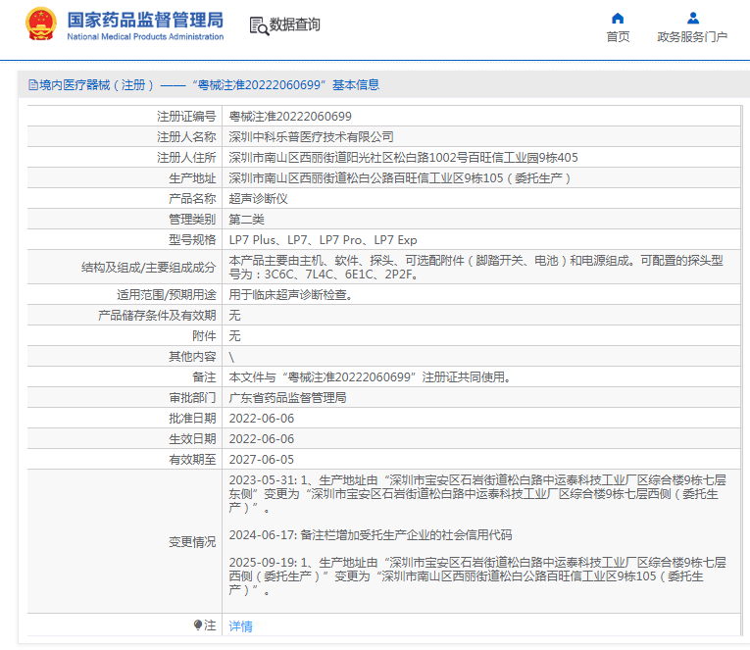Click the structure text listing probe 3C6C

tap(475, 268)
